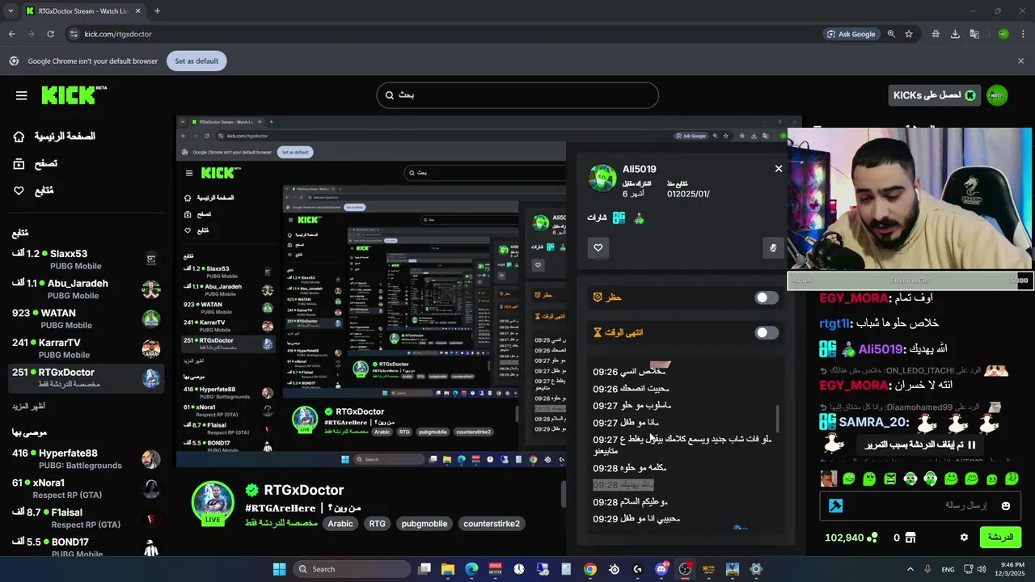Open Hyperfate88 recommended channel
The height and width of the screenshot is (582, 1035).
[x=84, y=459]
